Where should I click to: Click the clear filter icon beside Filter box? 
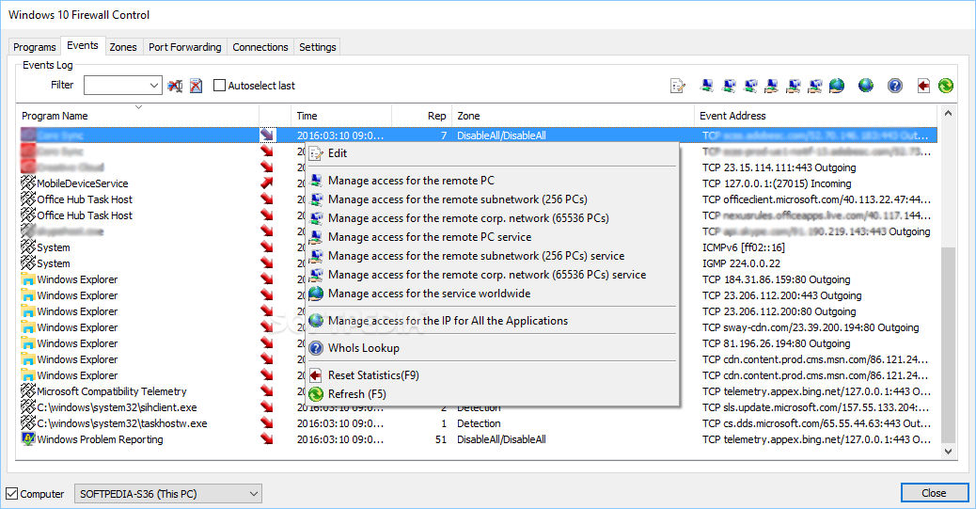click(175, 86)
